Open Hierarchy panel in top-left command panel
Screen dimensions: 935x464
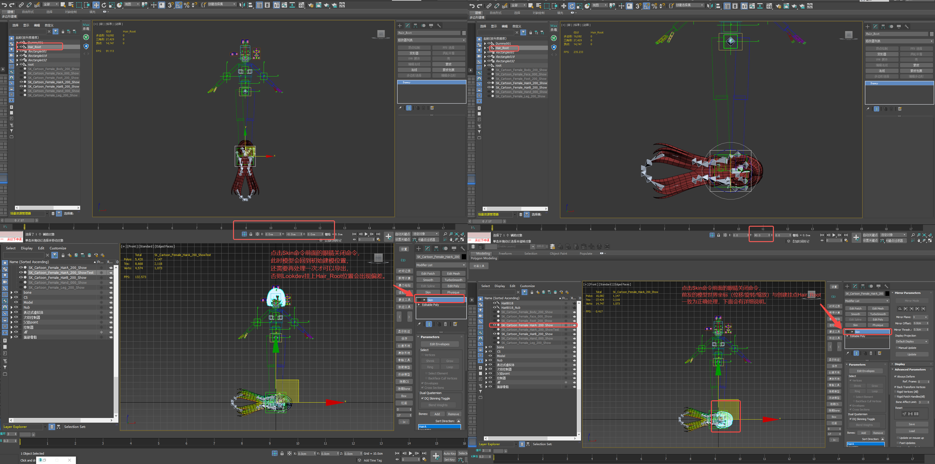coord(415,26)
